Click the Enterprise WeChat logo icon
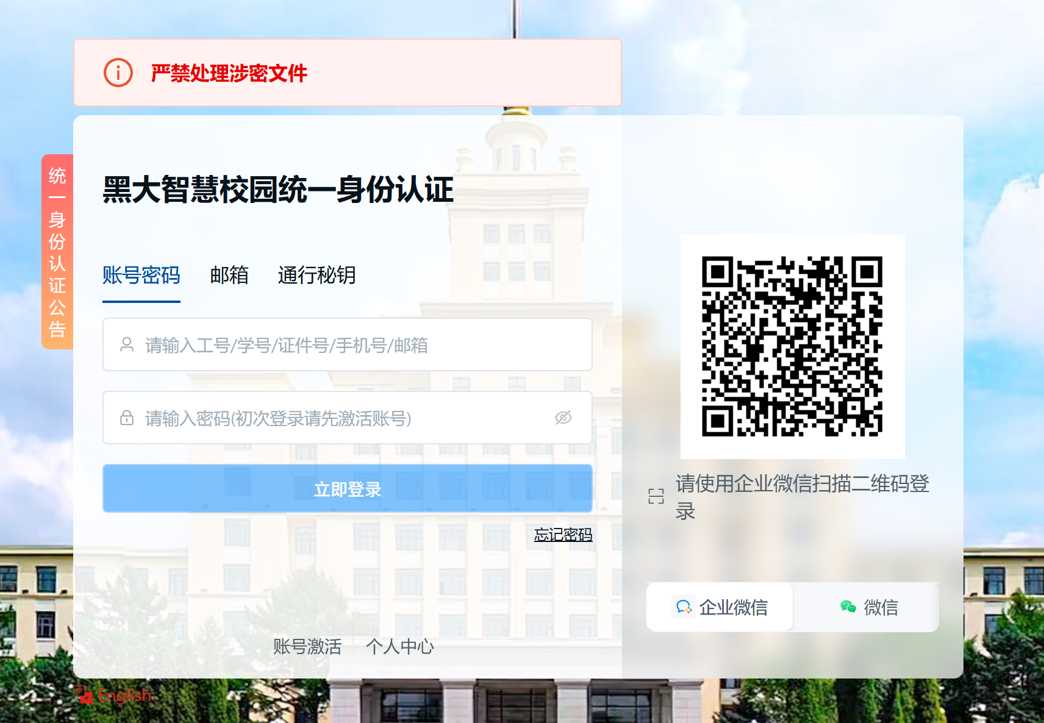 coord(684,607)
